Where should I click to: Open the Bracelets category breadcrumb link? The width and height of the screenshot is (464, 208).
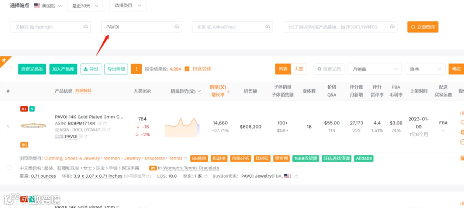155,158
